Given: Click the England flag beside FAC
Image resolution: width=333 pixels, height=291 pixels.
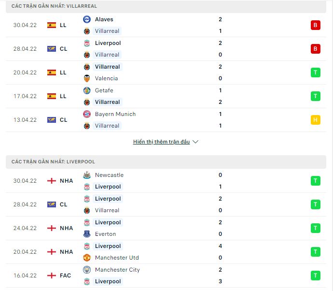Looking at the screenshot, I should (52, 276).
